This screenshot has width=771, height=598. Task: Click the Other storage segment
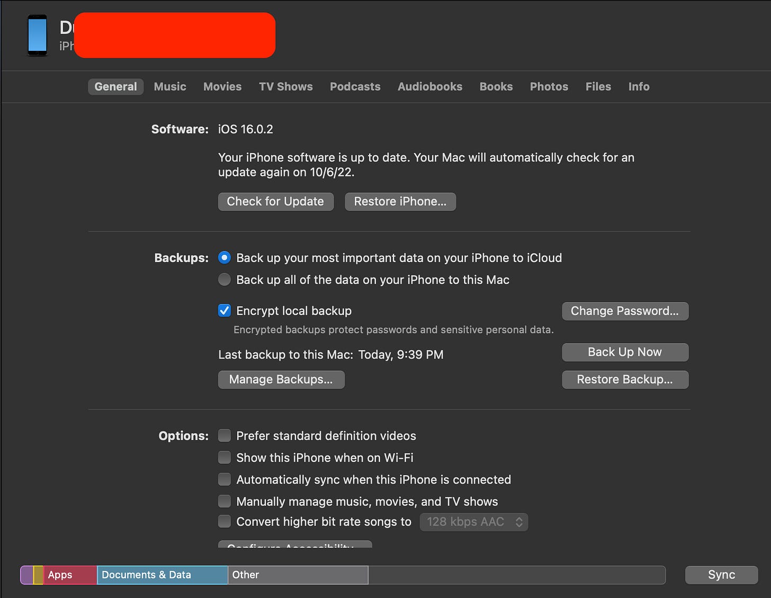(298, 575)
